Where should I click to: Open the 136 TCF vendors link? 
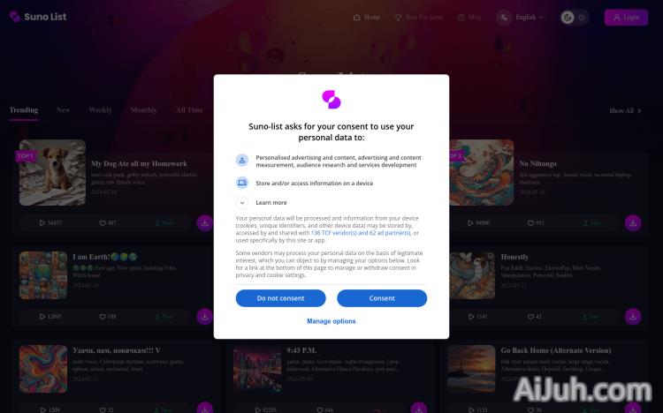click(361, 233)
